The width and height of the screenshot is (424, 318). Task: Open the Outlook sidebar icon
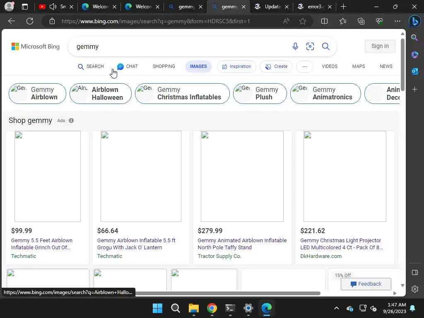(415, 71)
